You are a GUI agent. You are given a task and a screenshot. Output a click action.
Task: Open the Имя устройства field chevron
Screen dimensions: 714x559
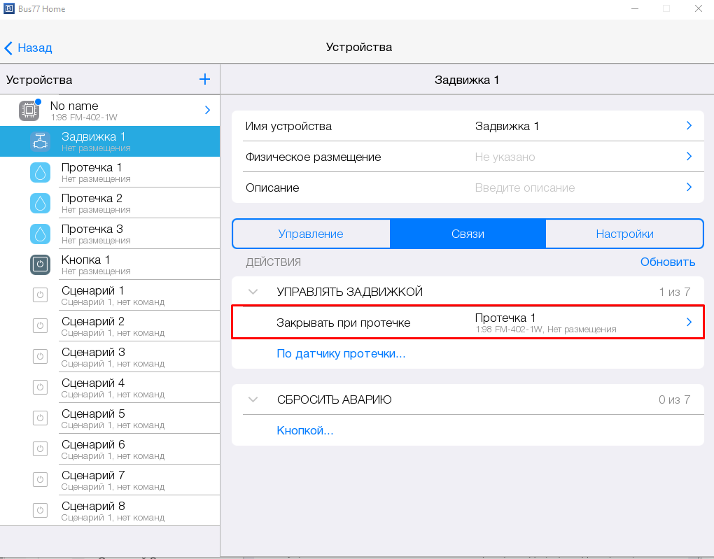point(689,126)
